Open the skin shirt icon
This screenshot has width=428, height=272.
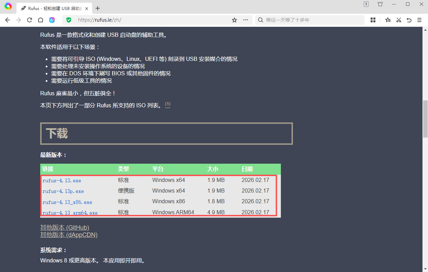(x=380, y=4)
